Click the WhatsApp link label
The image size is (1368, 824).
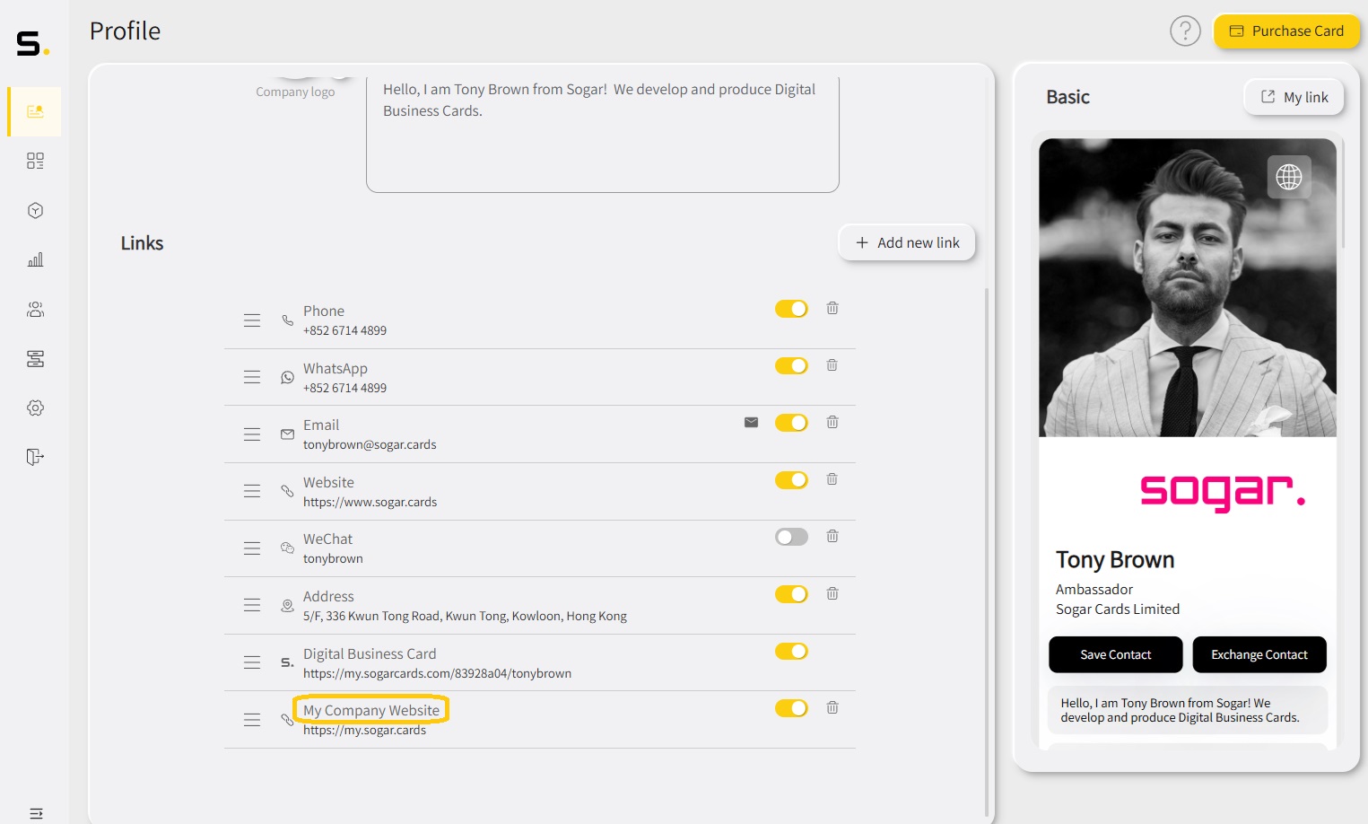[335, 368]
